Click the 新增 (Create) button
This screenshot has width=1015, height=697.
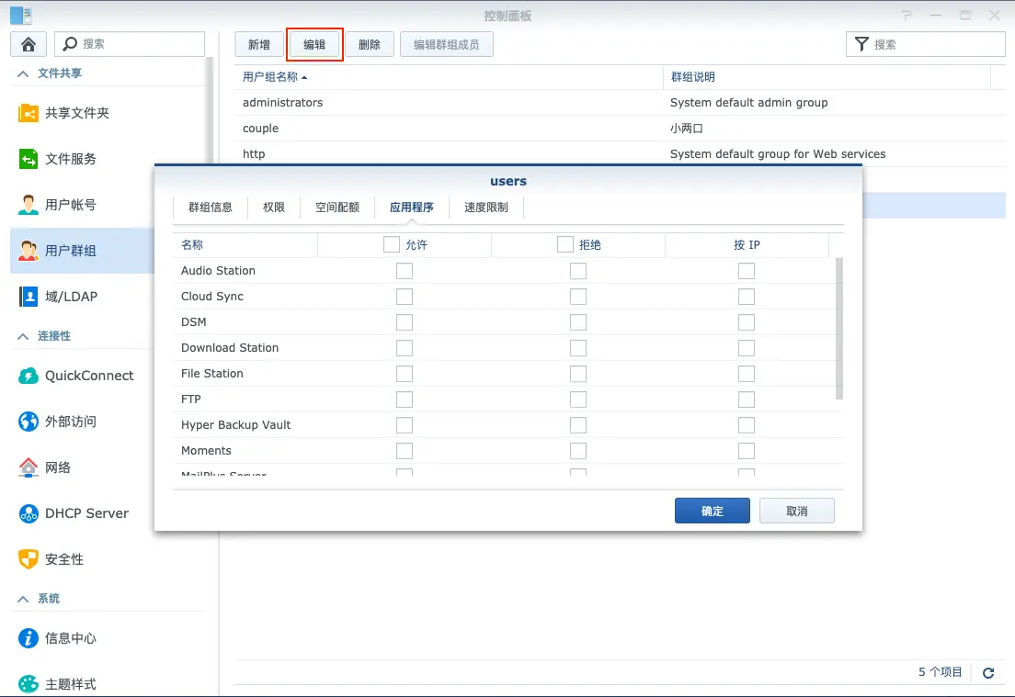(x=259, y=45)
